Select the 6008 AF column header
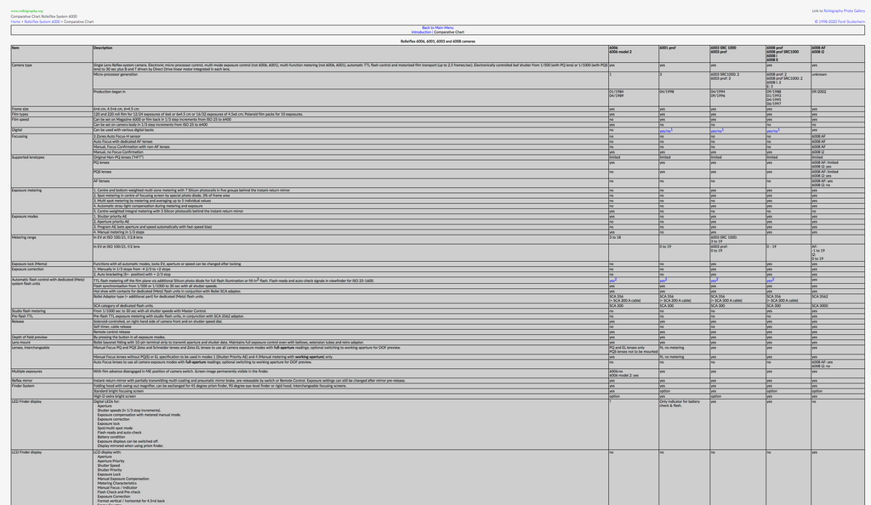 click(818, 48)
